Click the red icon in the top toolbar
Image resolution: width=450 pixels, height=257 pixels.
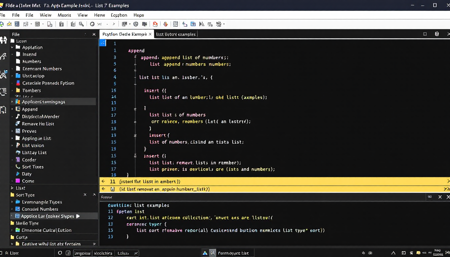click(x=155, y=24)
